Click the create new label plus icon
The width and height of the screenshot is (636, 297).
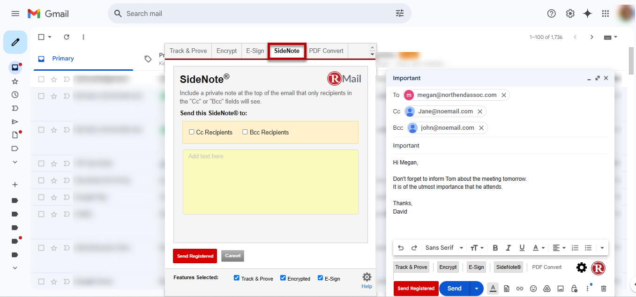click(15, 185)
